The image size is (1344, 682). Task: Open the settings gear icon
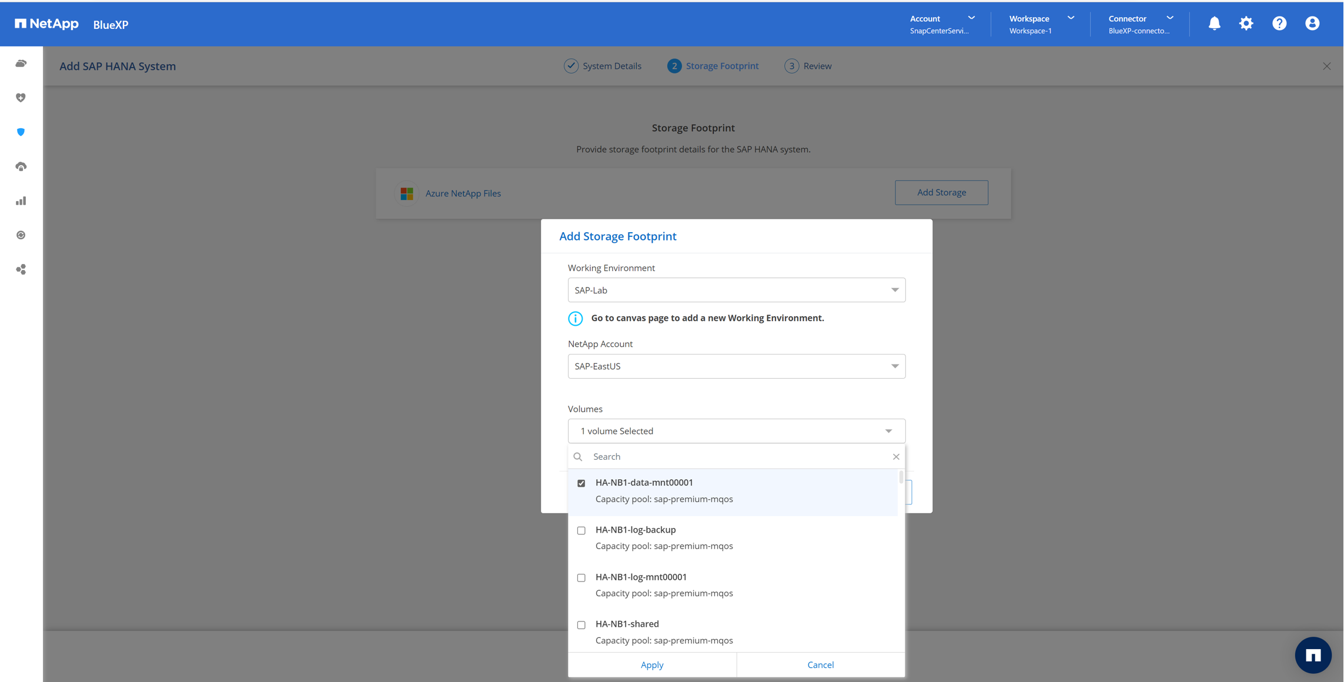pos(1246,24)
